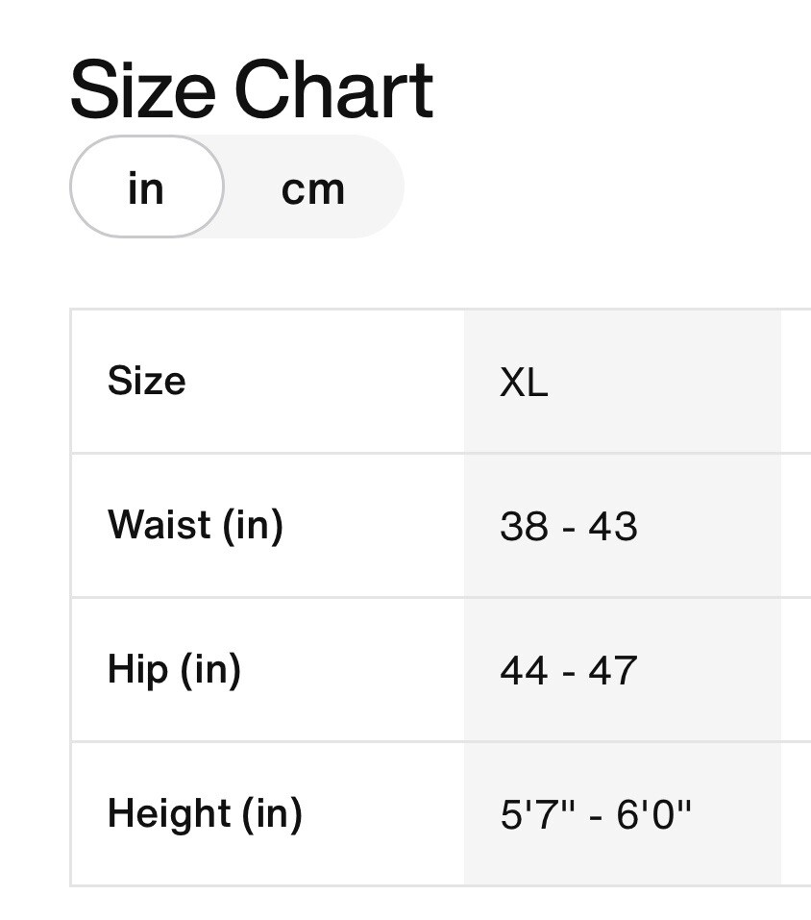This screenshot has height=920, width=811.
Task: Click the partially visible column beside XL
Action: [798, 596]
